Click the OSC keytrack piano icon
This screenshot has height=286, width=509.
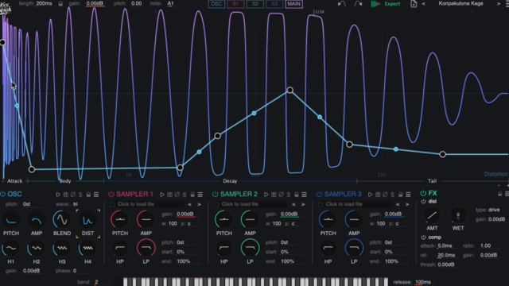[65, 195]
